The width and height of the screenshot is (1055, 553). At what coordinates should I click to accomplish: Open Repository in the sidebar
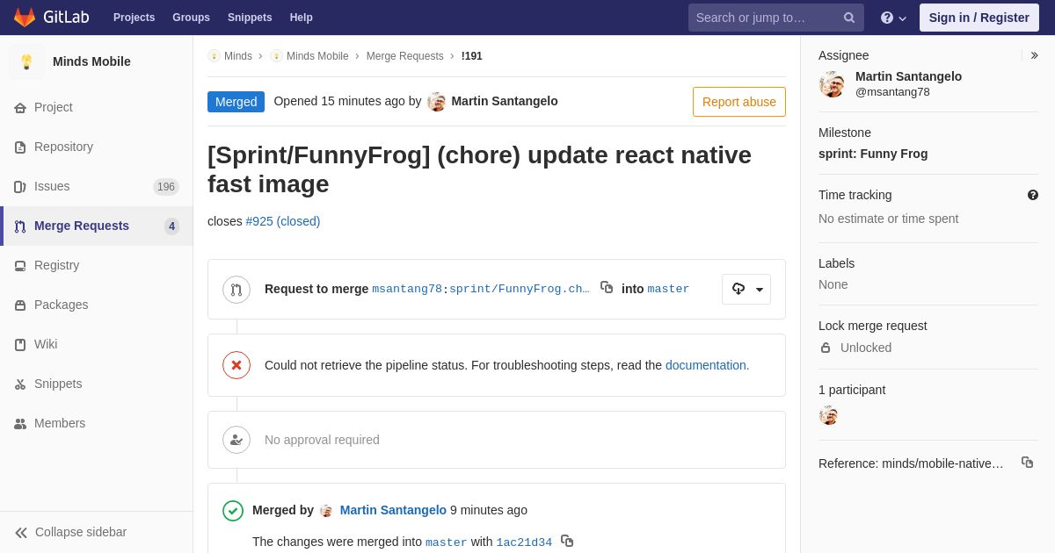point(97,147)
